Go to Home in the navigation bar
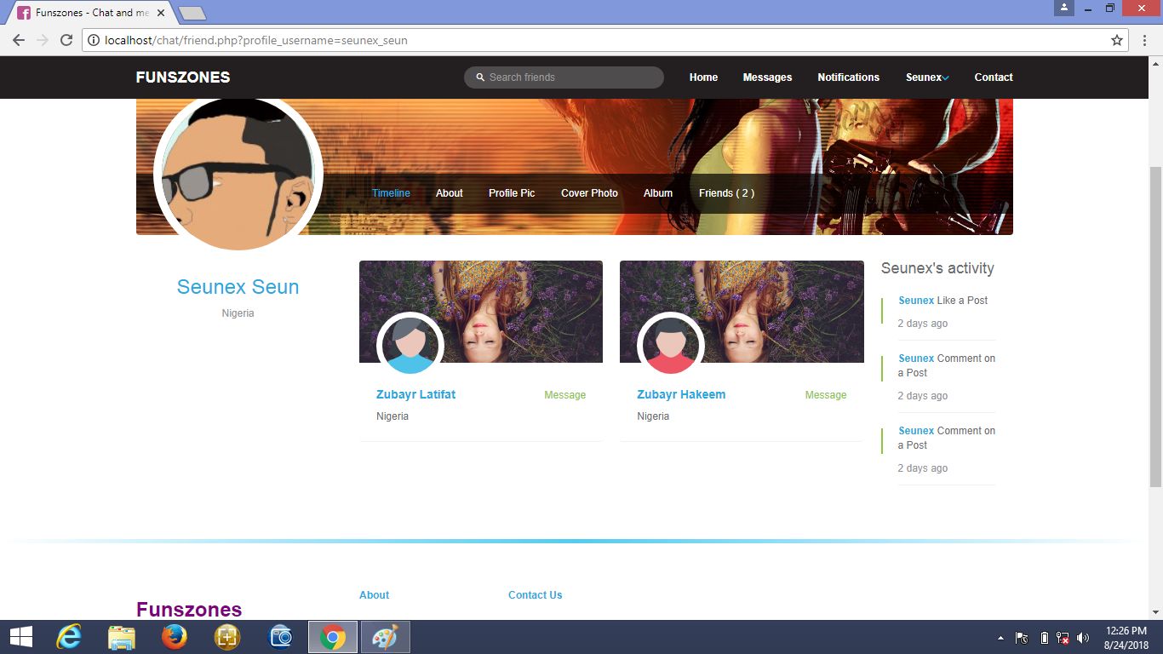Viewport: 1163px width, 654px height. coord(703,77)
